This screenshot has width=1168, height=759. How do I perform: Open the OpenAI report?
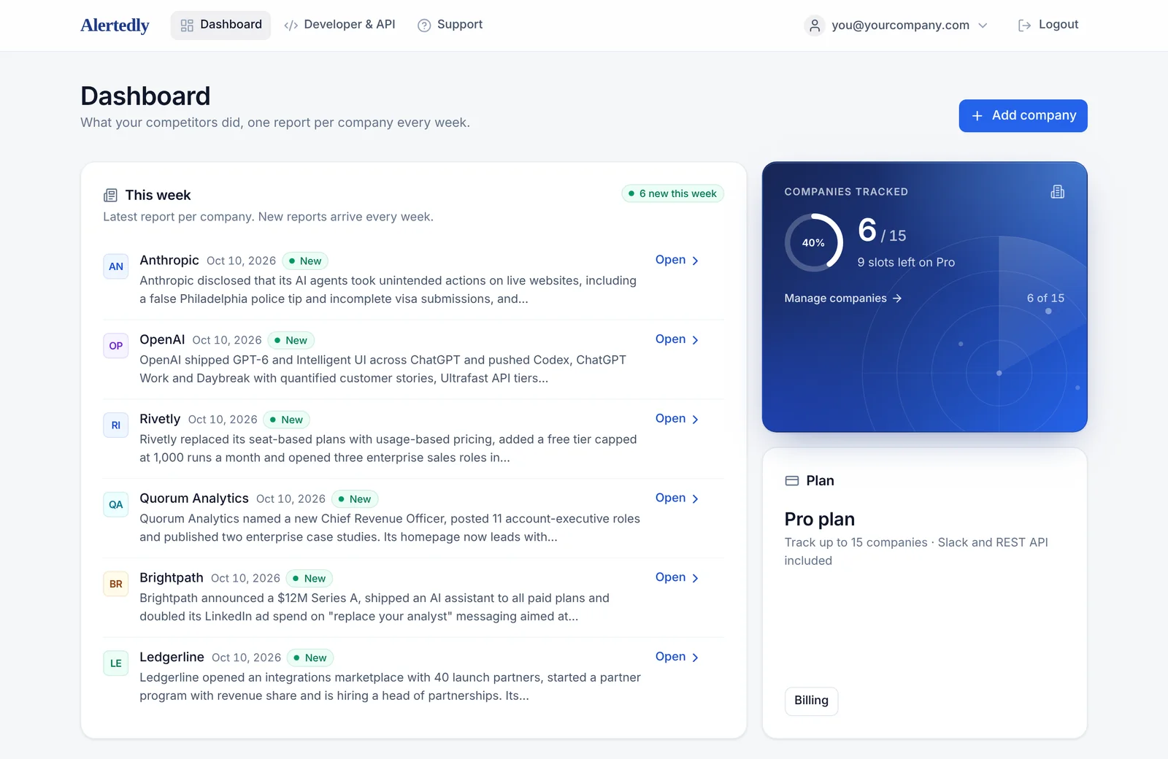[677, 339]
